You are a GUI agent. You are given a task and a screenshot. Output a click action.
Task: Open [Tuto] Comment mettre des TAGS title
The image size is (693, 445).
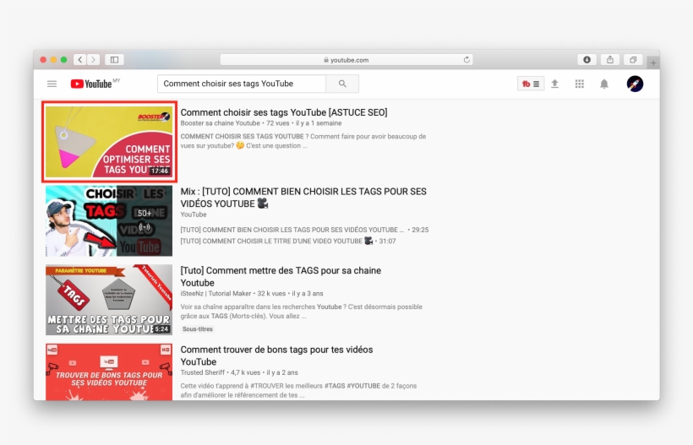click(x=281, y=277)
